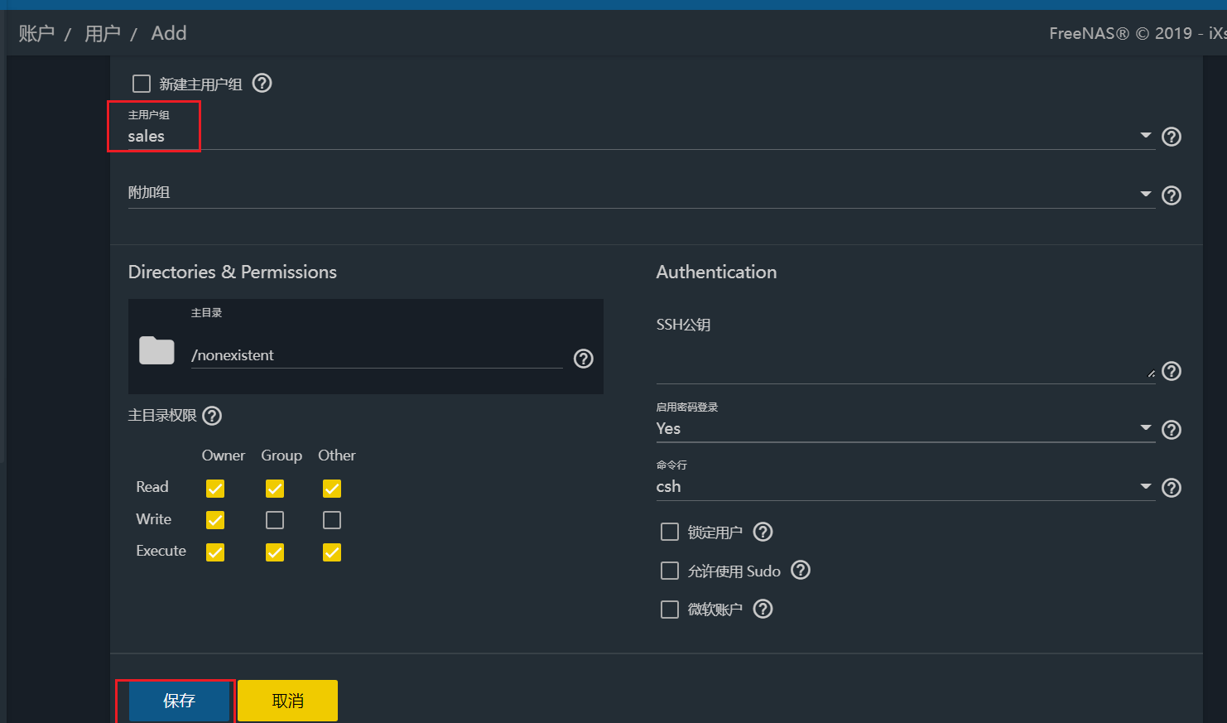Enable the 新建主用户组 checkbox
Image resolution: width=1227 pixels, height=723 pixels.
point(142,84)
